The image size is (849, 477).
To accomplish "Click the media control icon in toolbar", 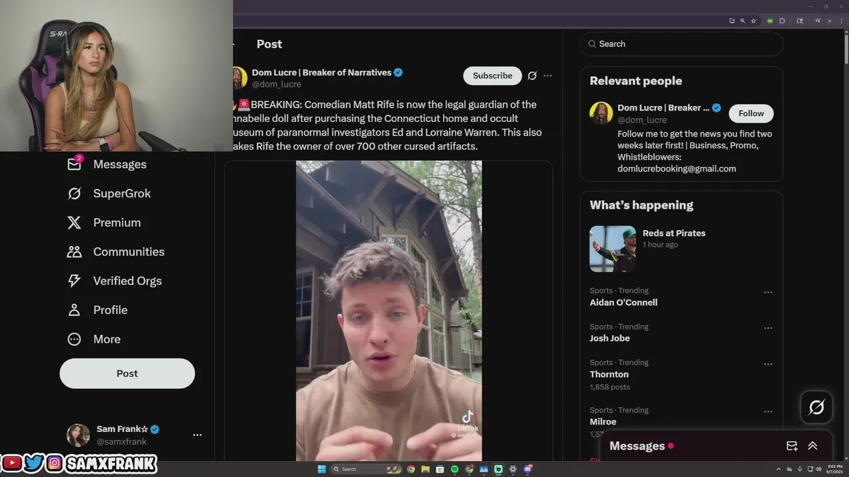I will pos(817,21).
